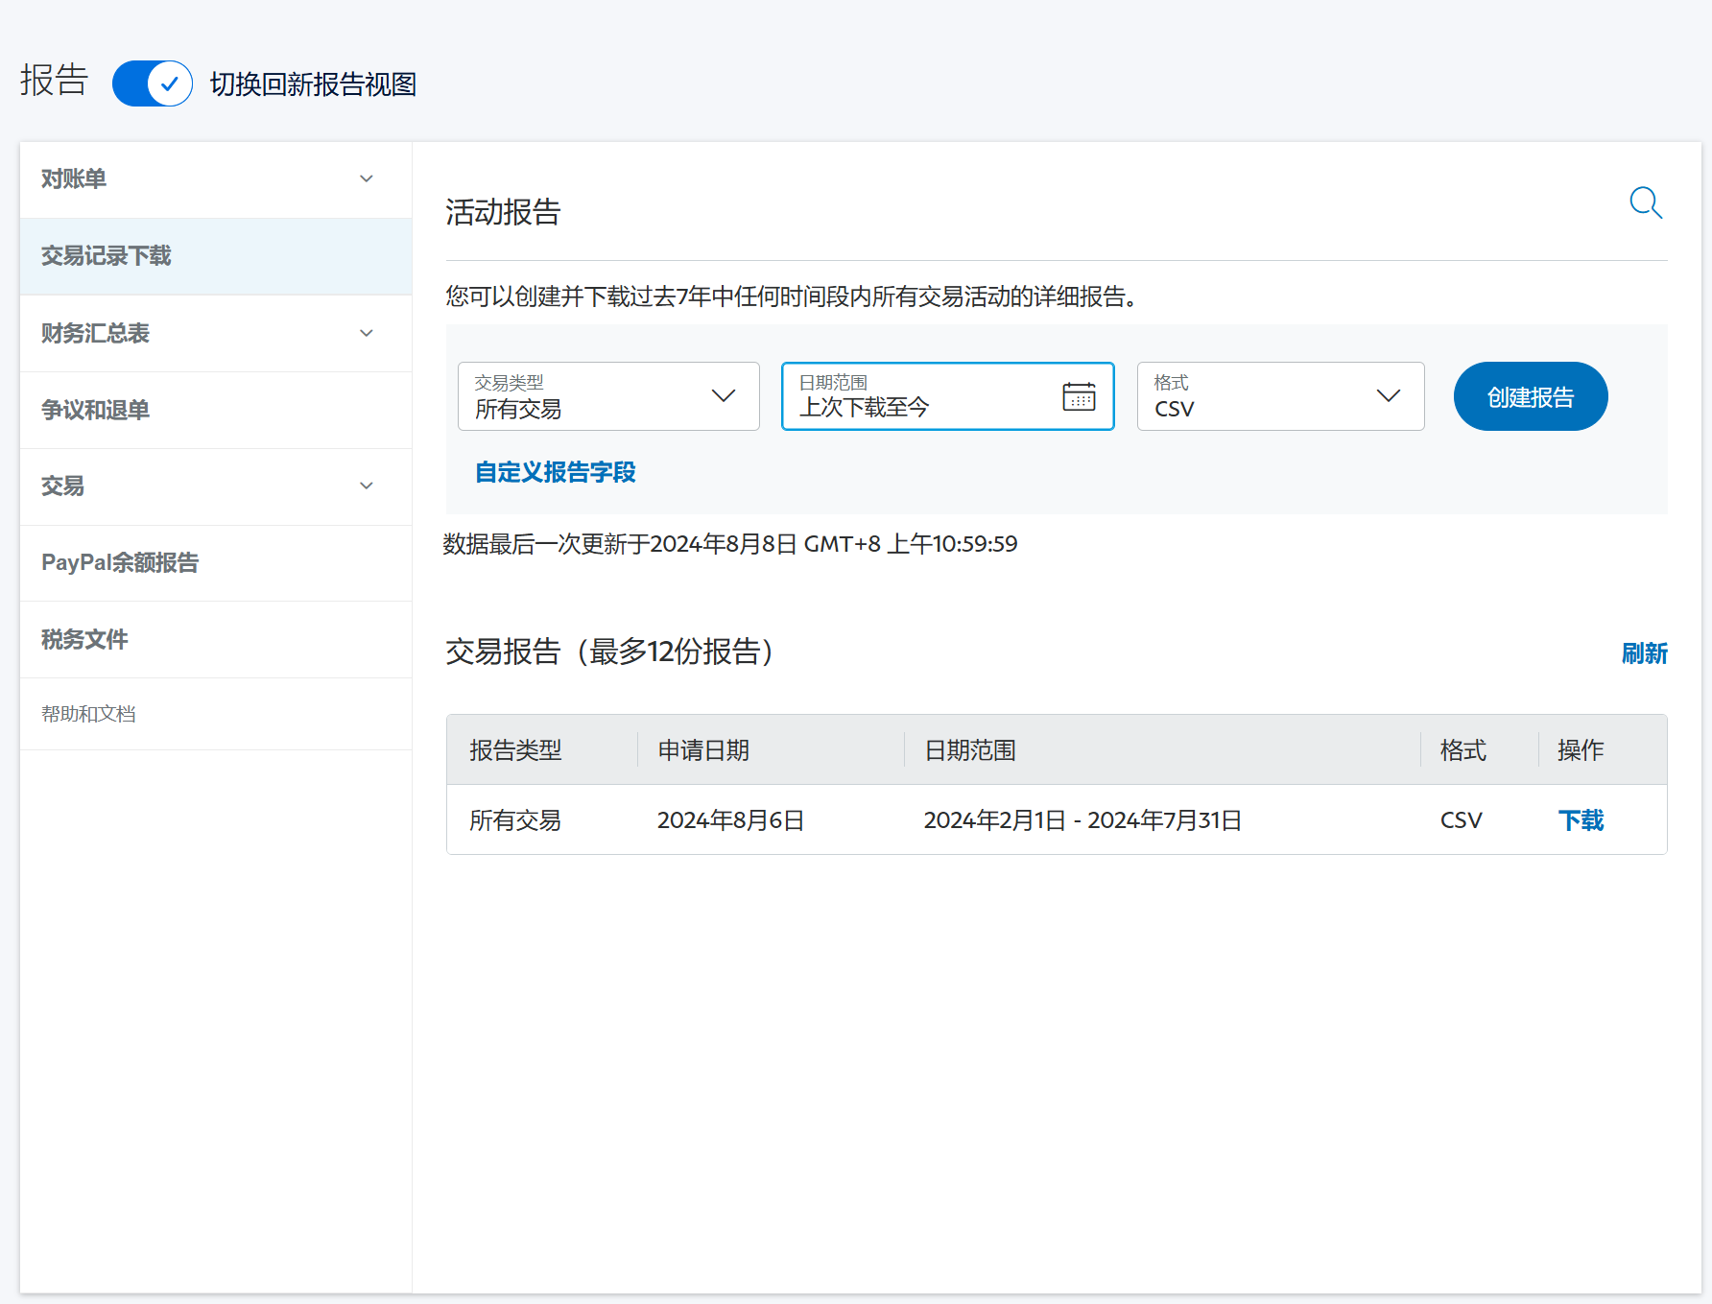The height and width of the screenshot is (1304, 1712).
Task: Select the 日期范围 field
Action: (x=947, y=396)
